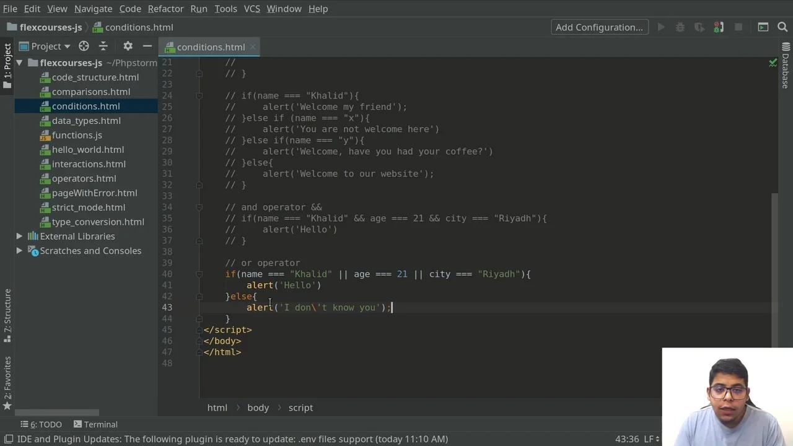Image resolution: width=793 pixels, height=446 pixels.
Task: Click the locate-in-project target icon
Action: pyautogui.click(x=84, y=46)
